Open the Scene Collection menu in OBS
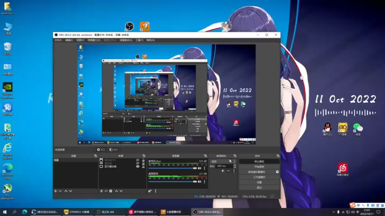The image size is (385, 216). pyautogui.click(x=126, y=40)
